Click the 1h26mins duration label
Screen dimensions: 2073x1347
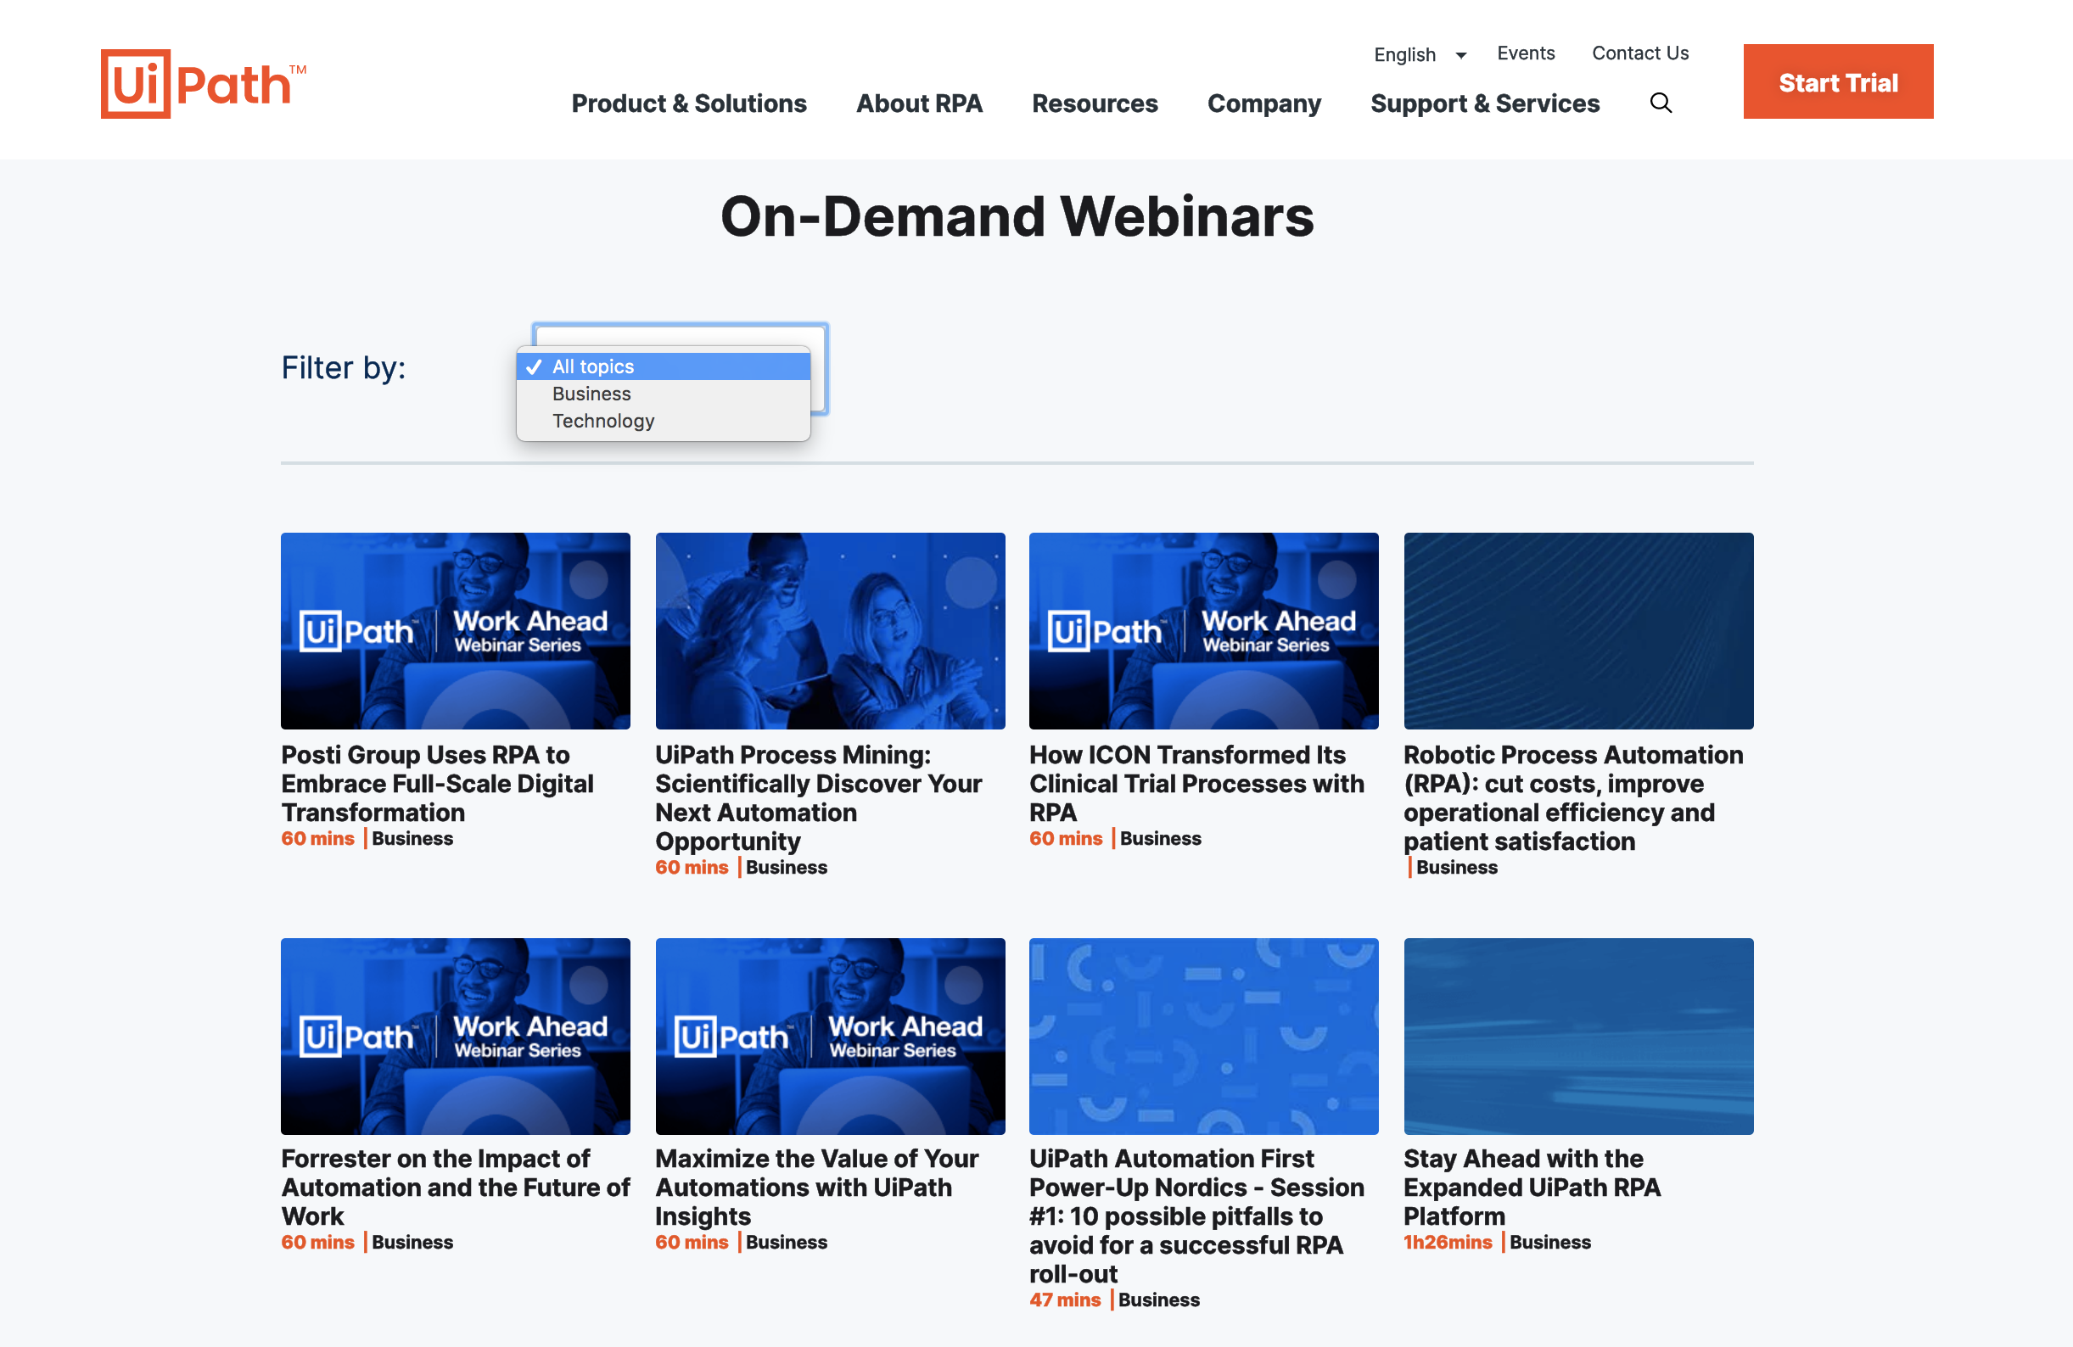click(1448, 1243)
